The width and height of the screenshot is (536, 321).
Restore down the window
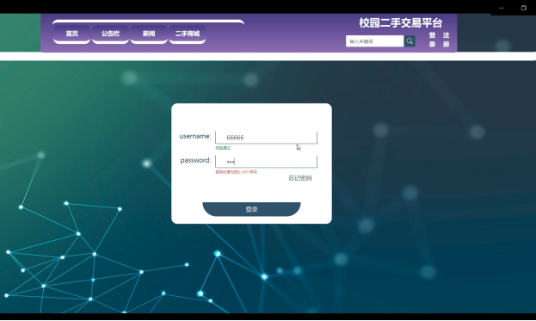[523, 8]
